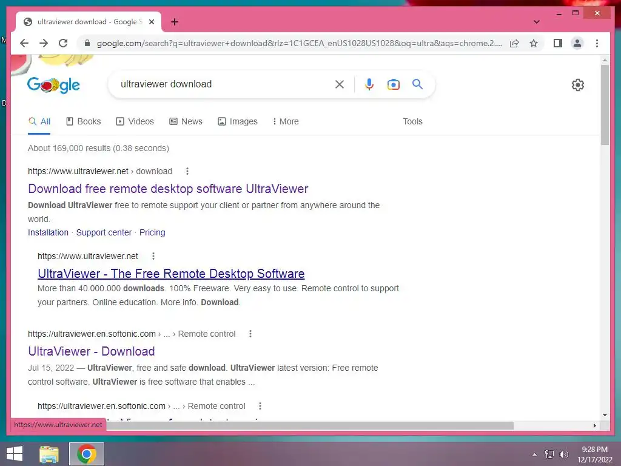
Task: Switch to the Videos tab
Action: click(x=135, y=121)
